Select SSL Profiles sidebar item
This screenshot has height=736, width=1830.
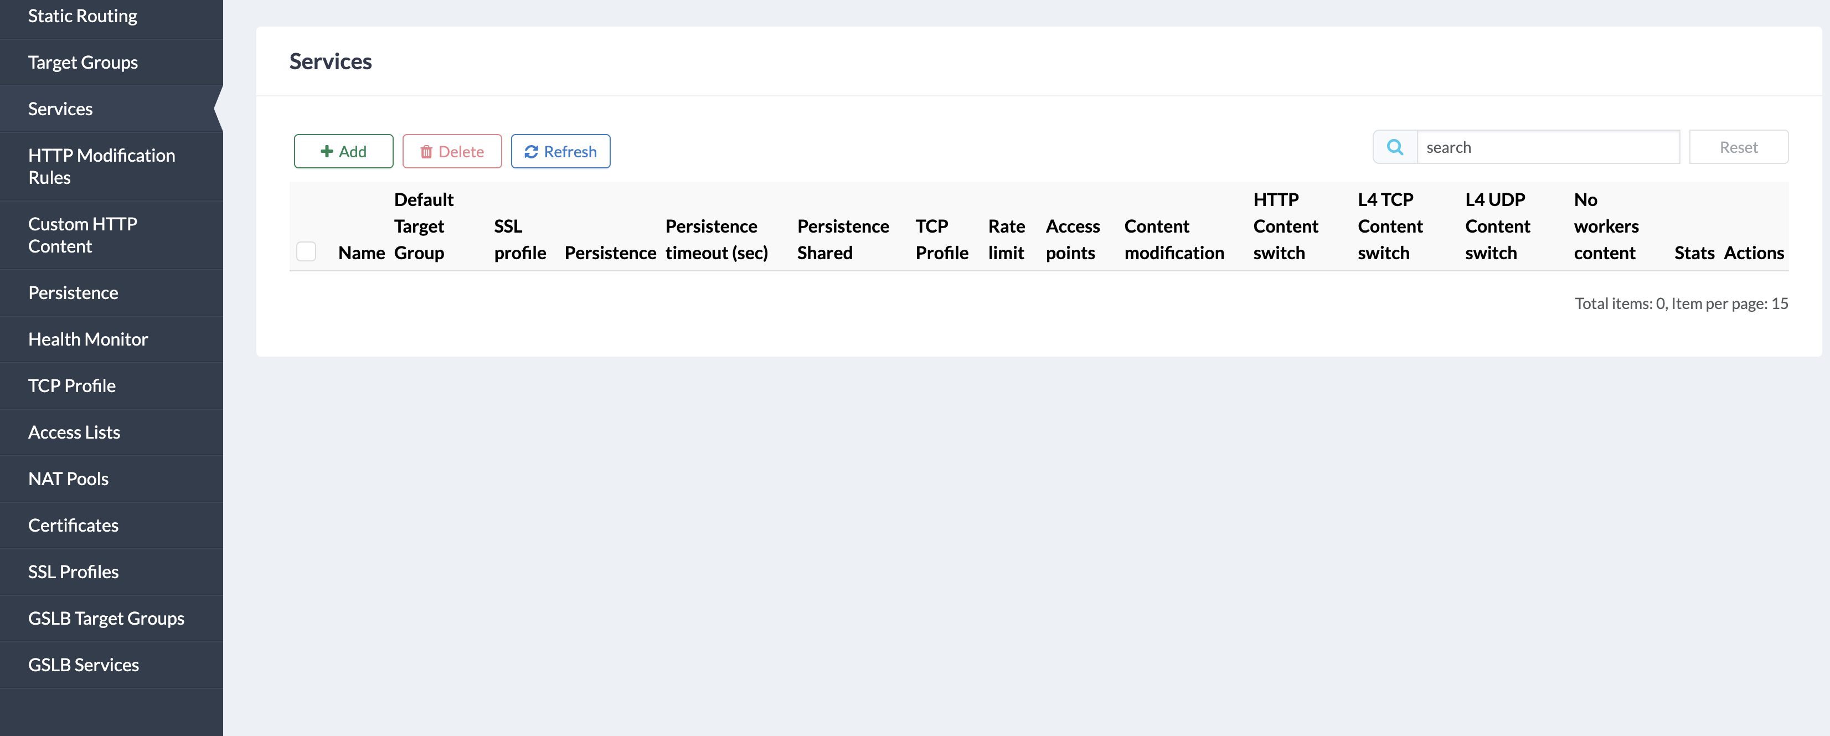pyautogui.click(x=73, y=572)
